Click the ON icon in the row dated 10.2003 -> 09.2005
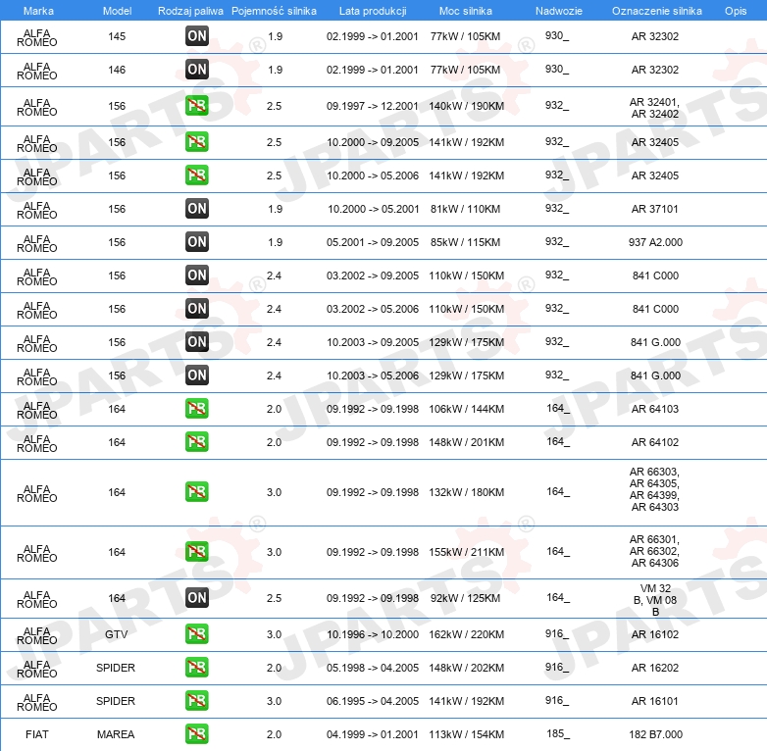This screenshot has height=751, width=767. coord(197,341)
